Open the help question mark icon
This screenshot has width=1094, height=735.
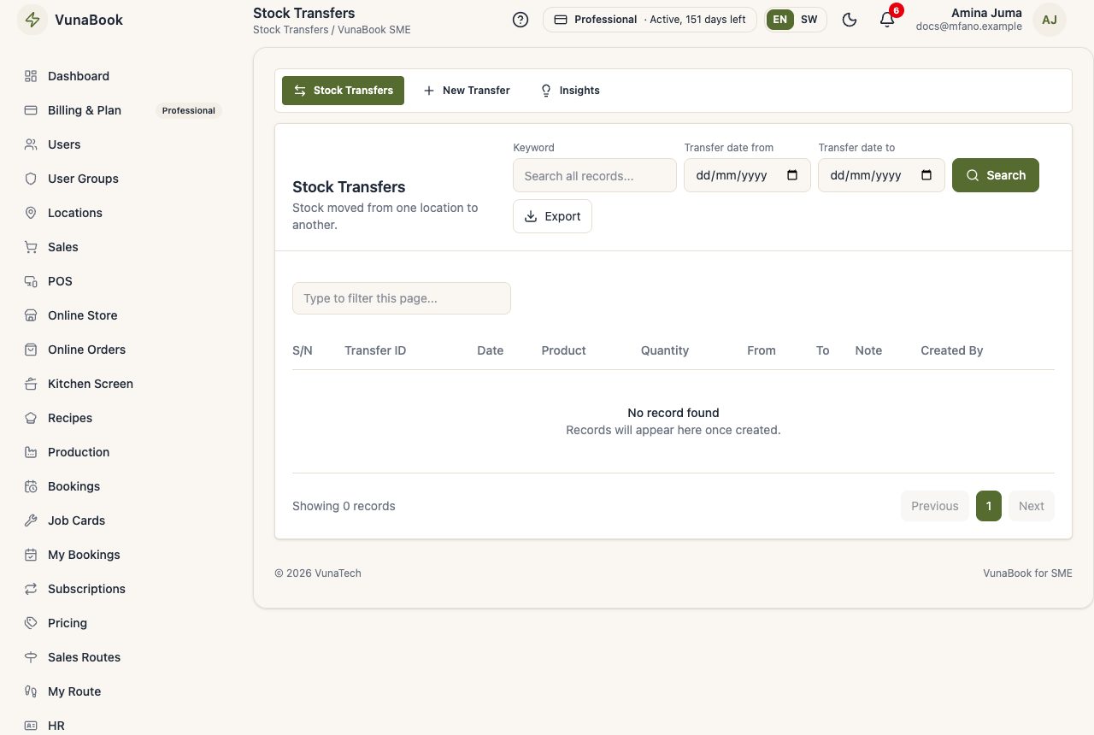click(x=521, y=20)
